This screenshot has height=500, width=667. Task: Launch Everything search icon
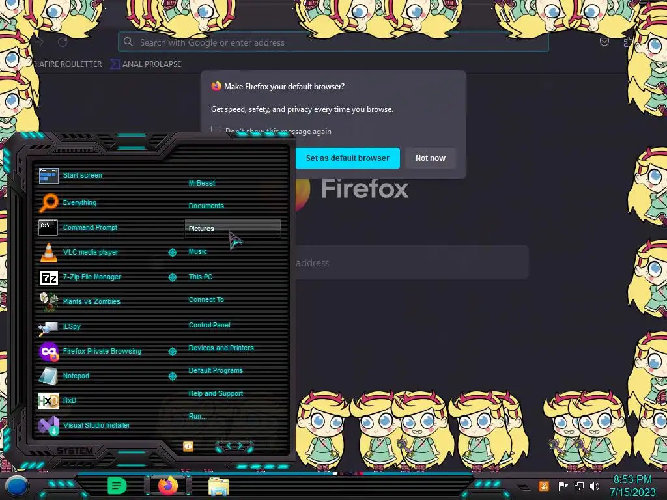point(48,202)
